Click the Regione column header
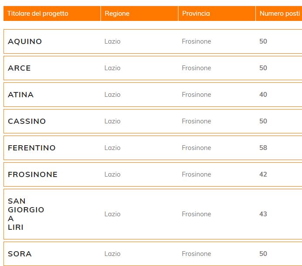 coord(117,14)
